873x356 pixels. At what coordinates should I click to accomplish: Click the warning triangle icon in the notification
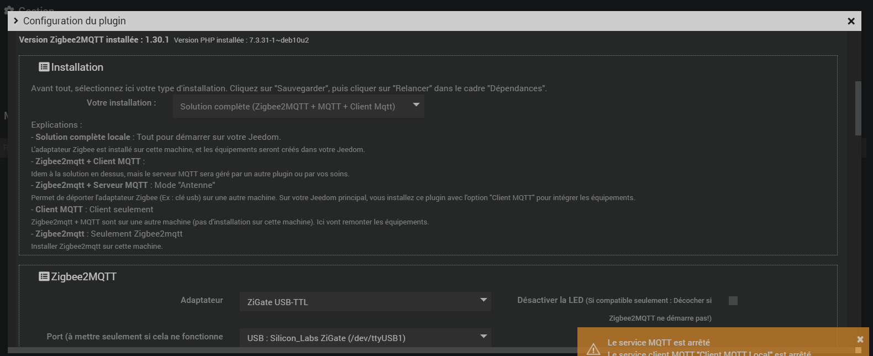pos(593,349)
